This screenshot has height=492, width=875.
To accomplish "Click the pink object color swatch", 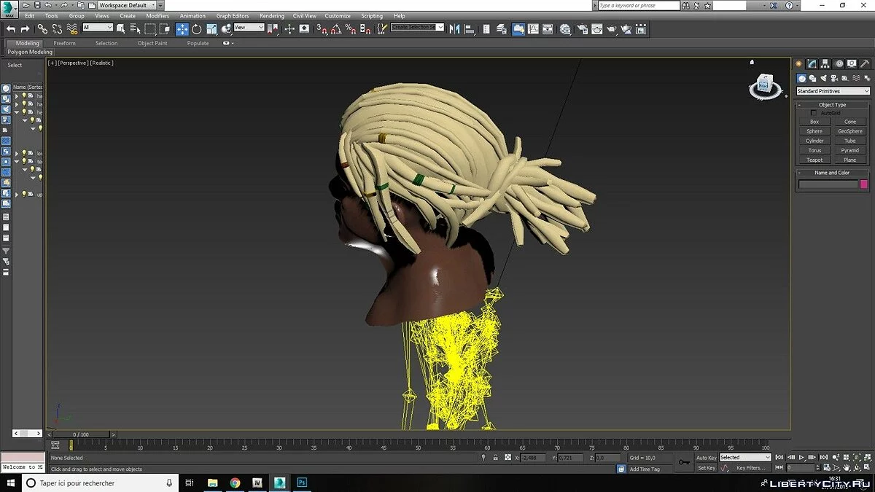I will [864, 184].
